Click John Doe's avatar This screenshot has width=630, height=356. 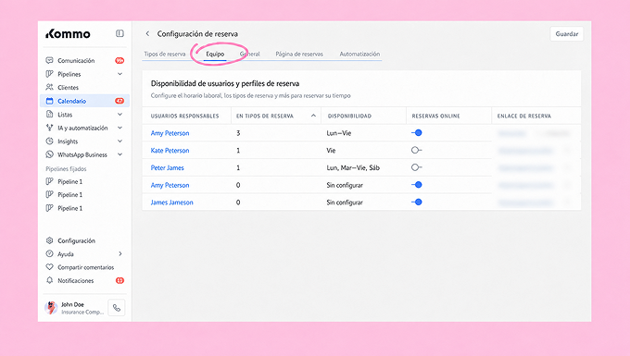(x=51, y=308)
